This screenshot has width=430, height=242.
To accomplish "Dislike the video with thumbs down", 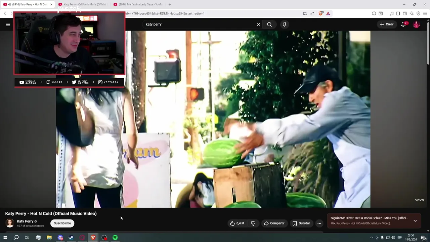I will pos(253,223).
